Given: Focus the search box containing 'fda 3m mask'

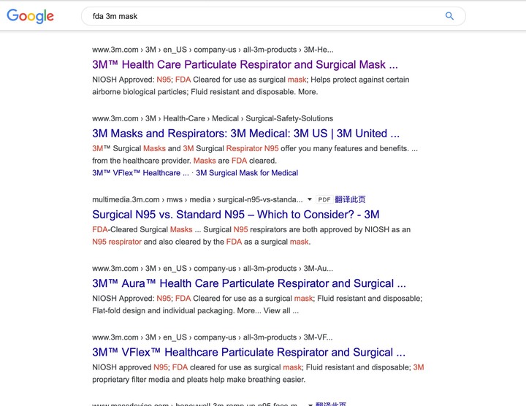Looking at the screenshot, I should [x=273, y=16].
